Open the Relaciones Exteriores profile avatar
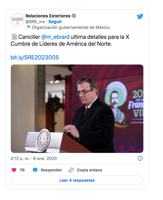Viewport: 163px width, 200px height. 17,20
